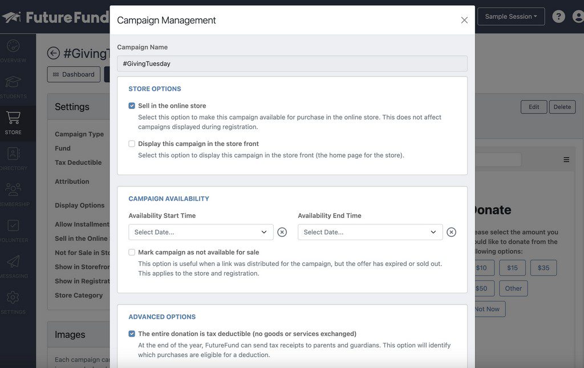Click the Settings panel heading
This screenshot has width=584, height=368.
pos(72,107)
